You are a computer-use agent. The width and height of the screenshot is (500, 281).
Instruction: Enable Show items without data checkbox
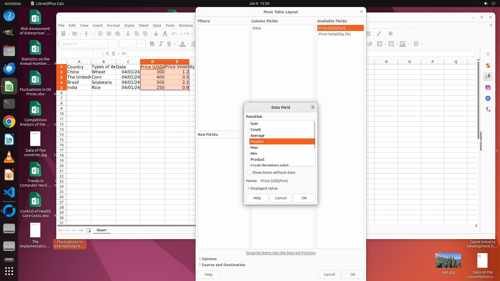(x=249, y=173)
